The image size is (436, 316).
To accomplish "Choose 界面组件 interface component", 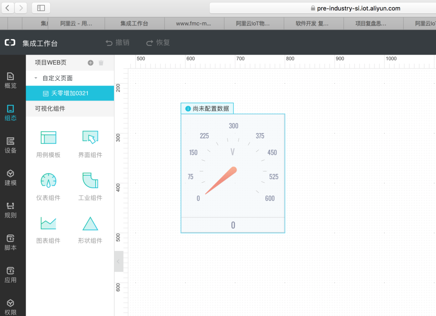I will point(90,144).
